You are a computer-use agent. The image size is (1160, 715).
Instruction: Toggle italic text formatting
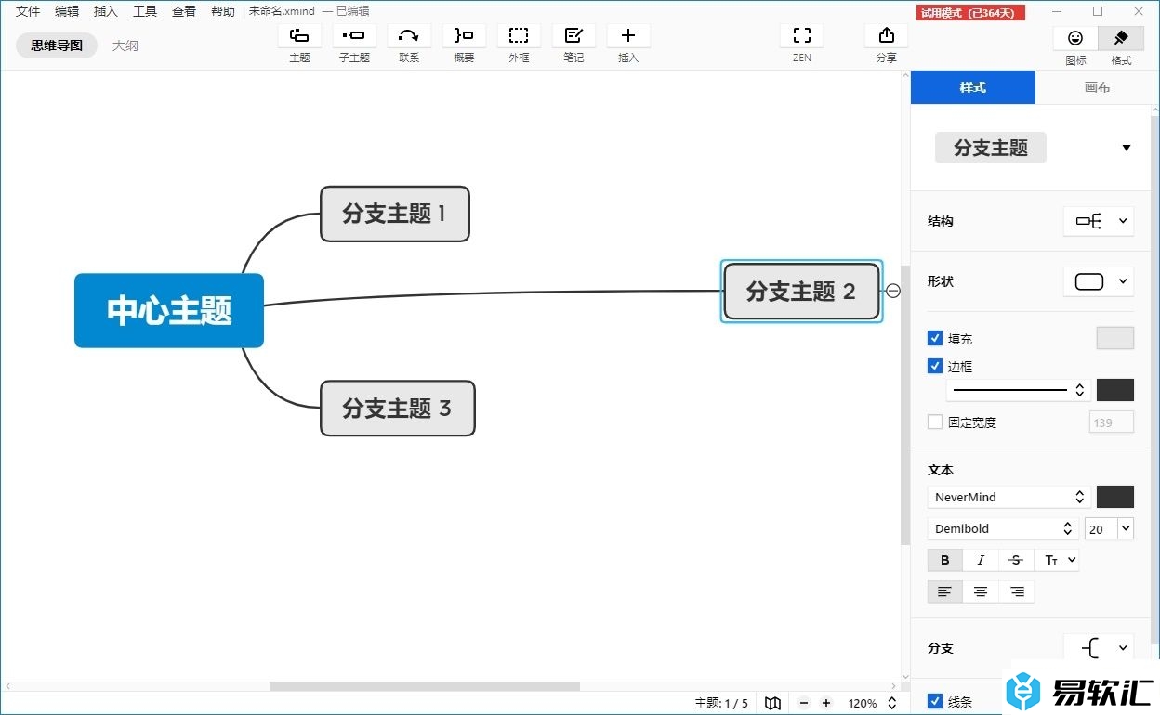point(981,560)
